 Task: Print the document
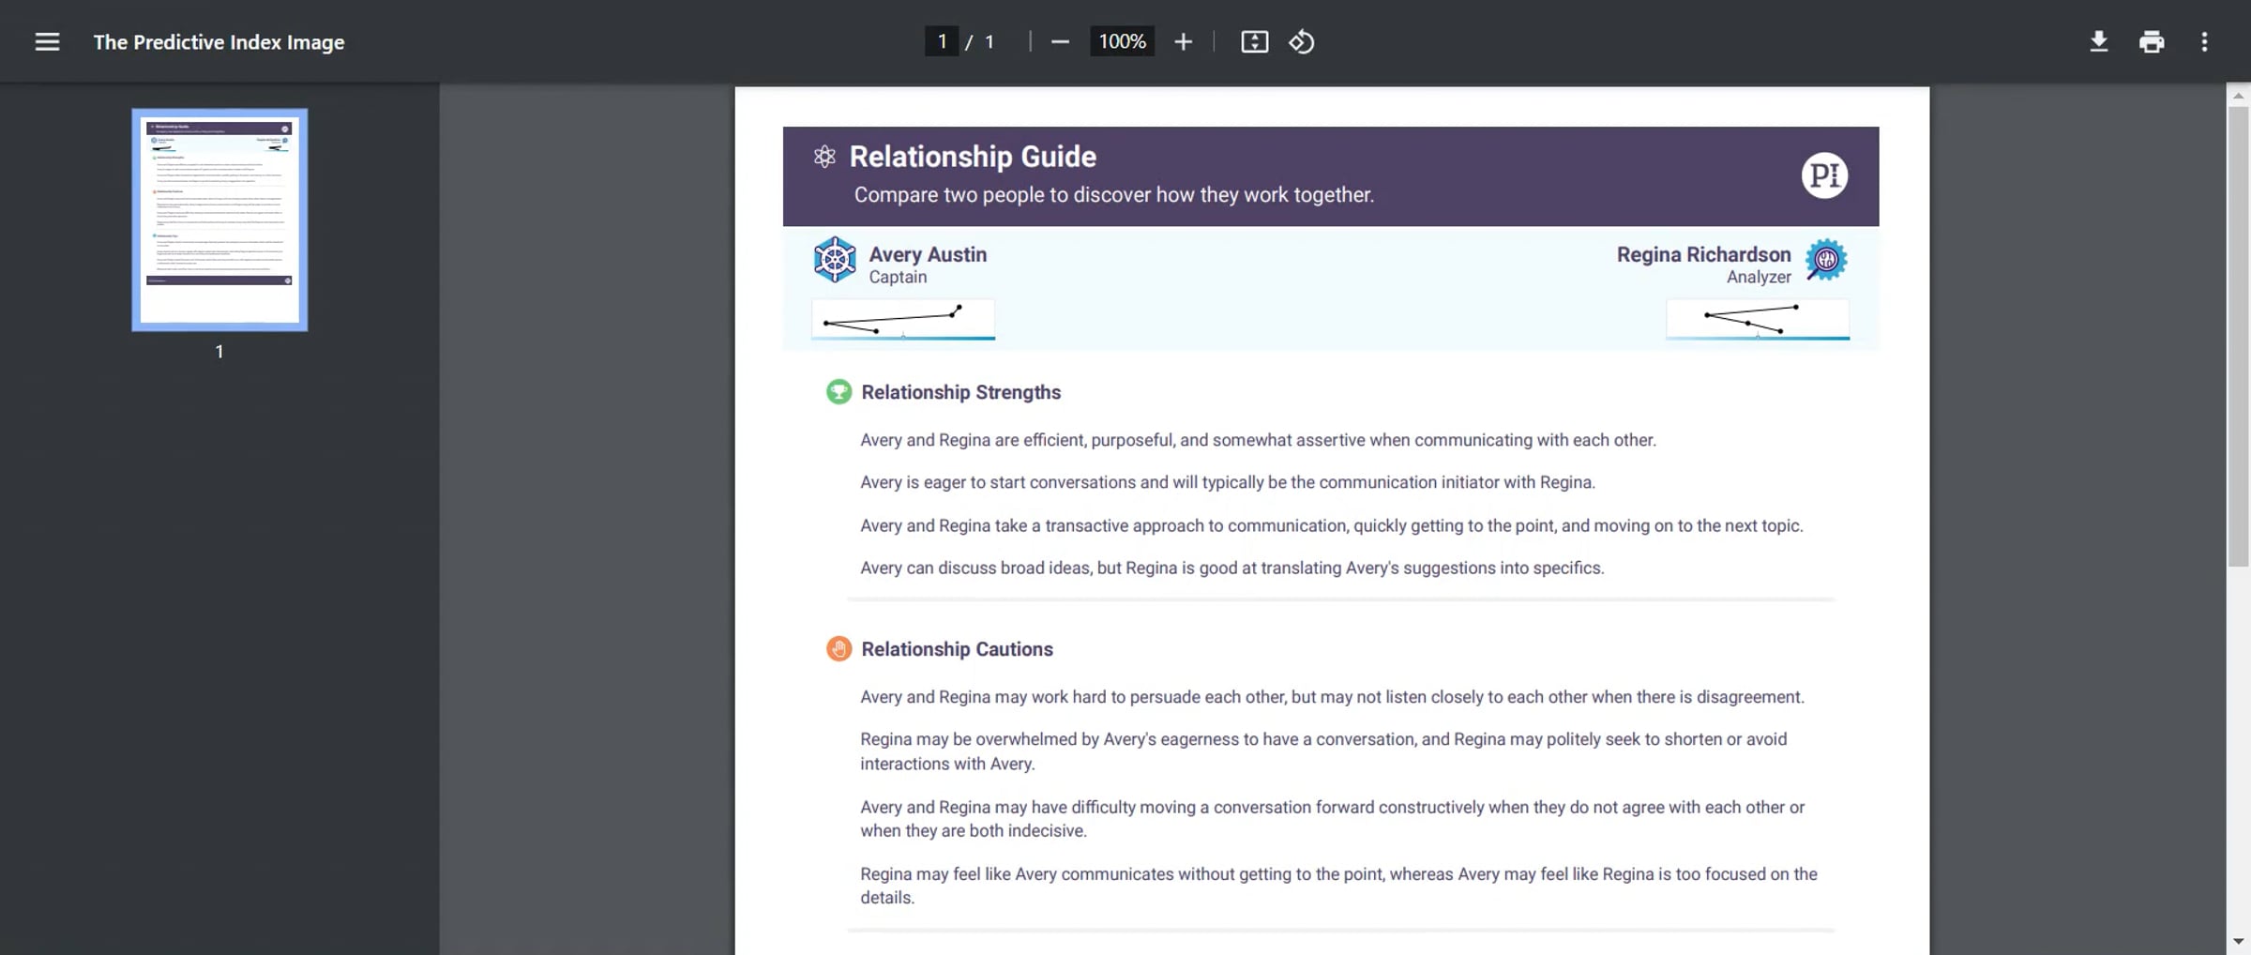coord(2152,41)
